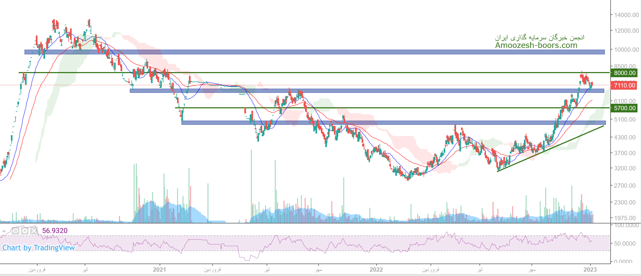Click the 2021 label on the time axis

coord(159,269)
